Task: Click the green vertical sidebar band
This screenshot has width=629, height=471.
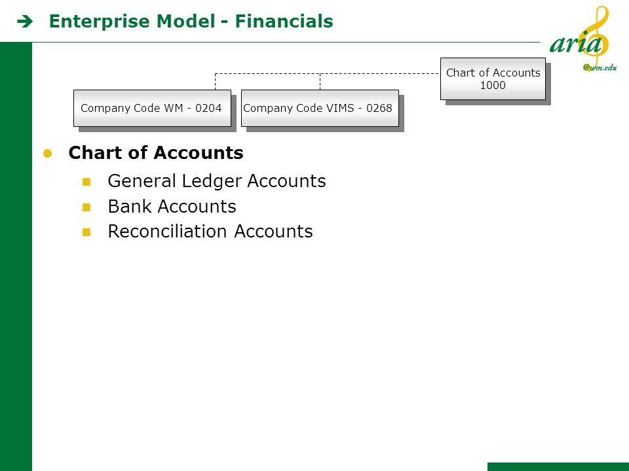Action: (16, 256)
